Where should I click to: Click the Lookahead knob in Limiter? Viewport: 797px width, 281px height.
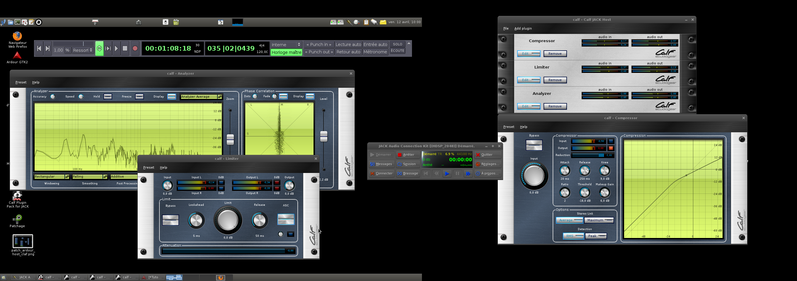196,220
